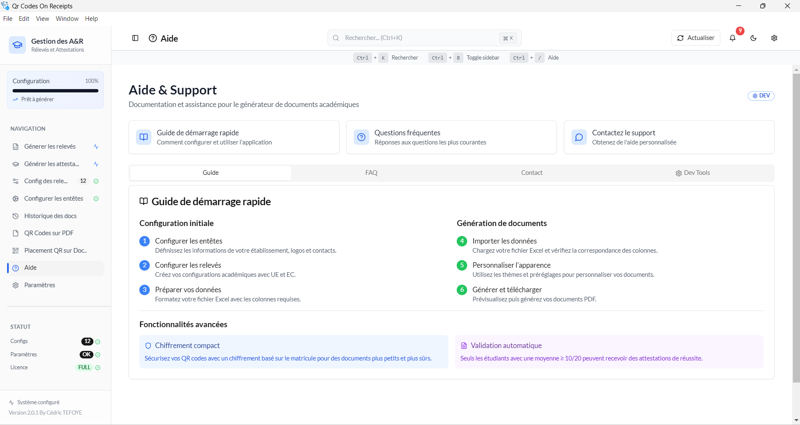Click the activity pulse icon beside Générer les attesta...
The width and height of the screenshot is (800, 425).
click(x=96, y=164)
